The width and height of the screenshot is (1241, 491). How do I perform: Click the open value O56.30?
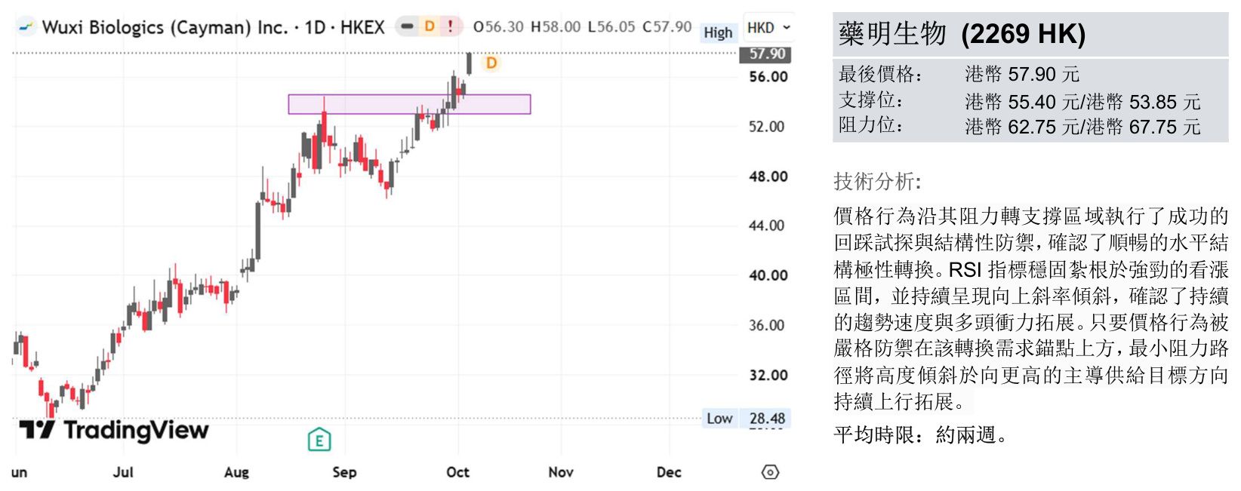click(498, 27)
